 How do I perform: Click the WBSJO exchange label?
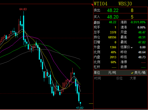click(125, 4)
